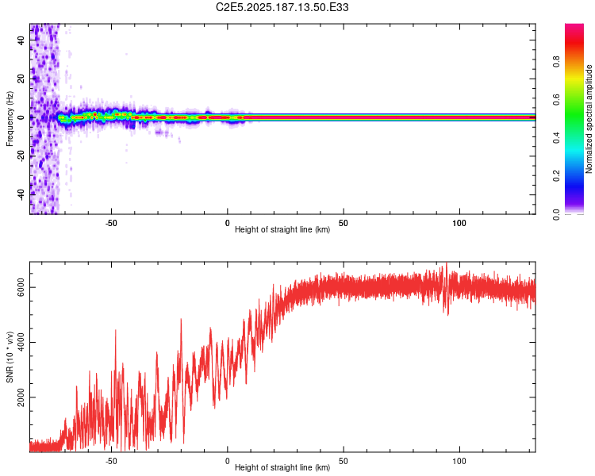Viewport: 595px width, 476px height.
Task: Click the 100 height tick under the spectrogram
Action: [x=459, y=223]
